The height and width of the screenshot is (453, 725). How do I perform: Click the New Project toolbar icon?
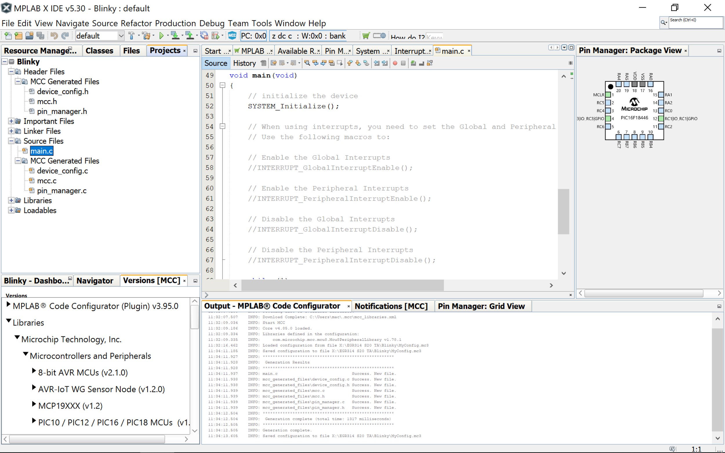[19, 36]
